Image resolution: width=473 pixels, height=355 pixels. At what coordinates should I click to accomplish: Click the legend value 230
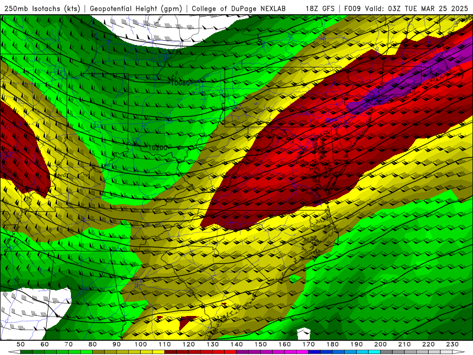452,344
